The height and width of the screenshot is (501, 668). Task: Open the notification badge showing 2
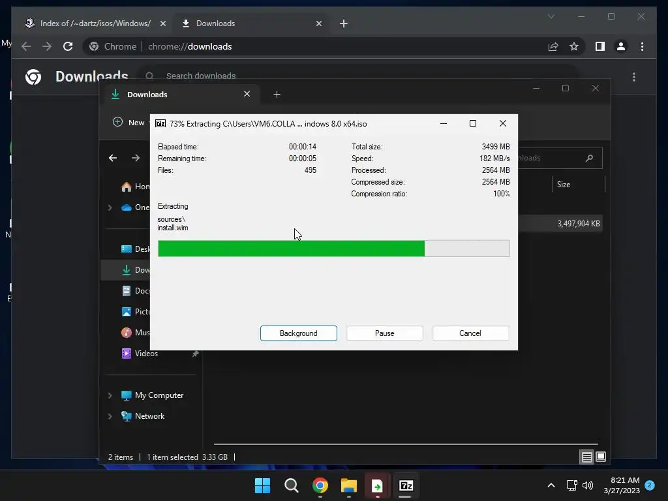(650, 485)
